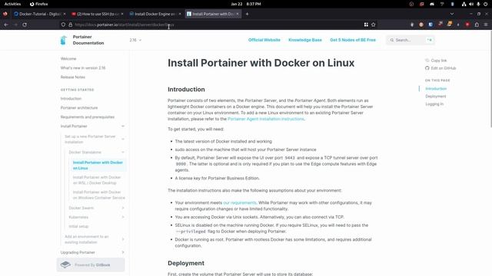The width and height of the screenshot is (492, 276).
Task: Open Release Notes in sidebar
Action: (x=72, y=77)
